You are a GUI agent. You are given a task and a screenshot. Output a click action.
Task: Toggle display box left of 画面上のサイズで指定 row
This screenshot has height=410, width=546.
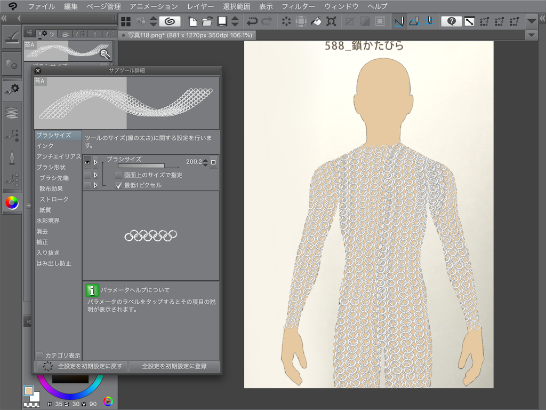pos(87,175)
